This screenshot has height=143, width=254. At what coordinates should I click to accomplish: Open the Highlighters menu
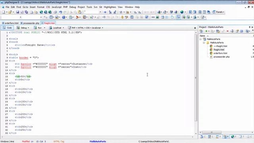[110, 7]
